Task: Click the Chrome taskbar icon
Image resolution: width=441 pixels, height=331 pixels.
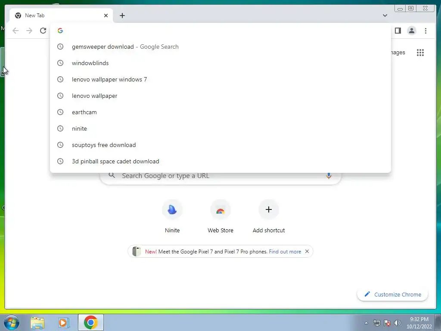Action: click(x=90, y=322)
